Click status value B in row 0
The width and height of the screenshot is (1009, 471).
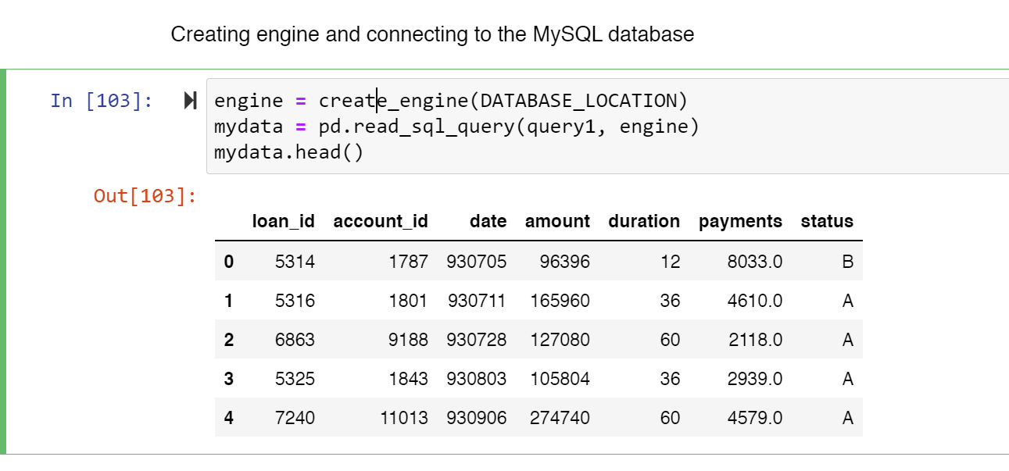pos(847,262)
